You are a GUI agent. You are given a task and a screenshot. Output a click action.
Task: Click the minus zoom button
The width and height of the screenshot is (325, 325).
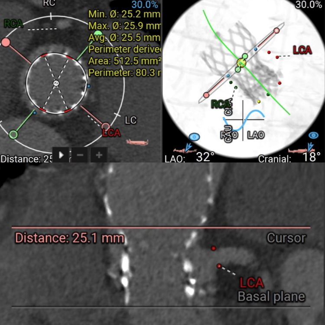pyautogui.click(x=80, y=155)
